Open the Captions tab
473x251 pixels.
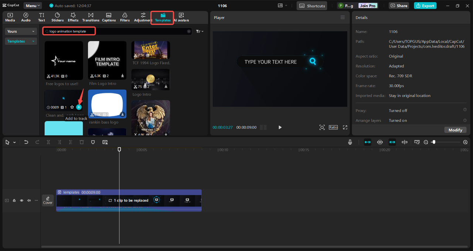[x=109, y=17]
